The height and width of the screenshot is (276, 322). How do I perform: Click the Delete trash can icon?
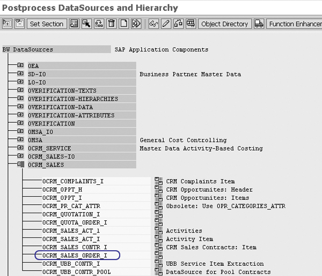tap(111, 24)
